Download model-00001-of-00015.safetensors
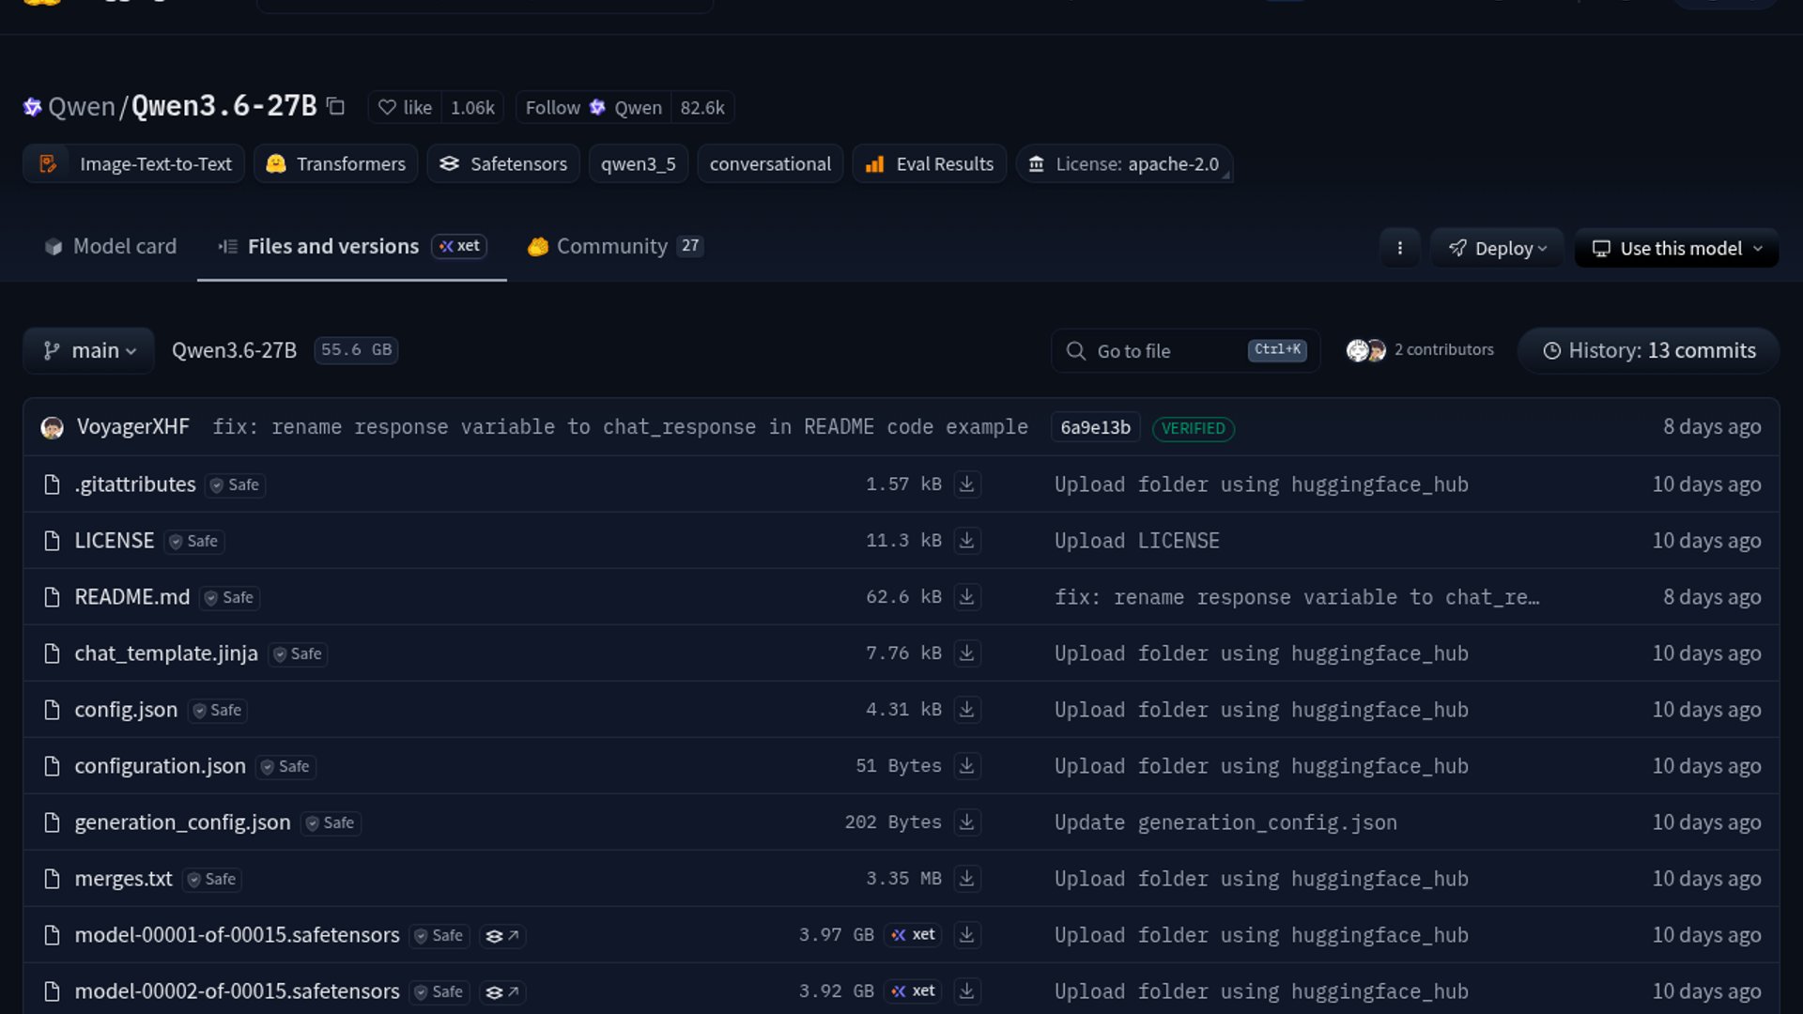This screenshot has width=1803, height=1014. (x=966, y=935)
